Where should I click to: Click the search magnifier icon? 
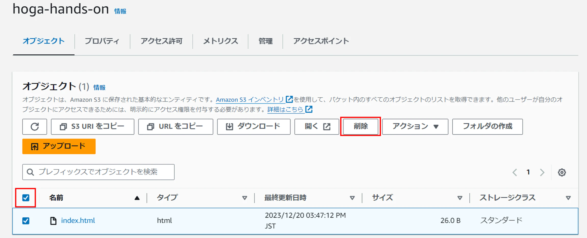[x=30, y=172]
